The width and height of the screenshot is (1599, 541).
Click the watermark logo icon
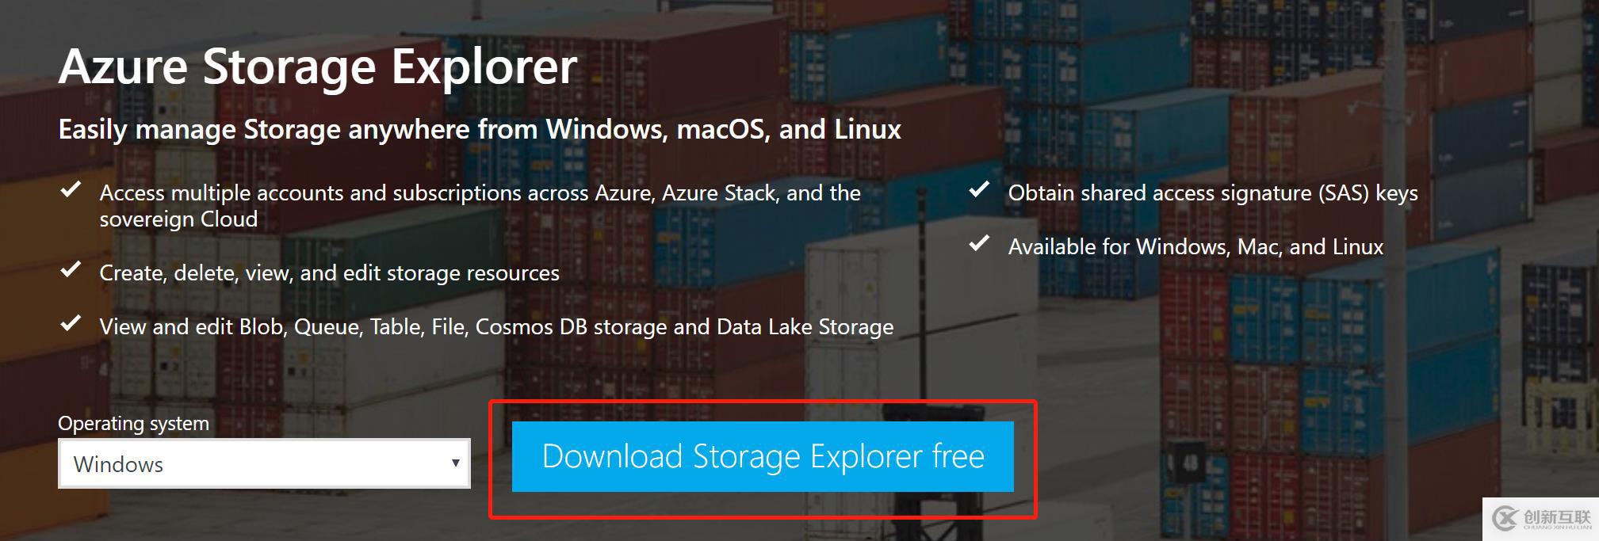coord(1505,519)
